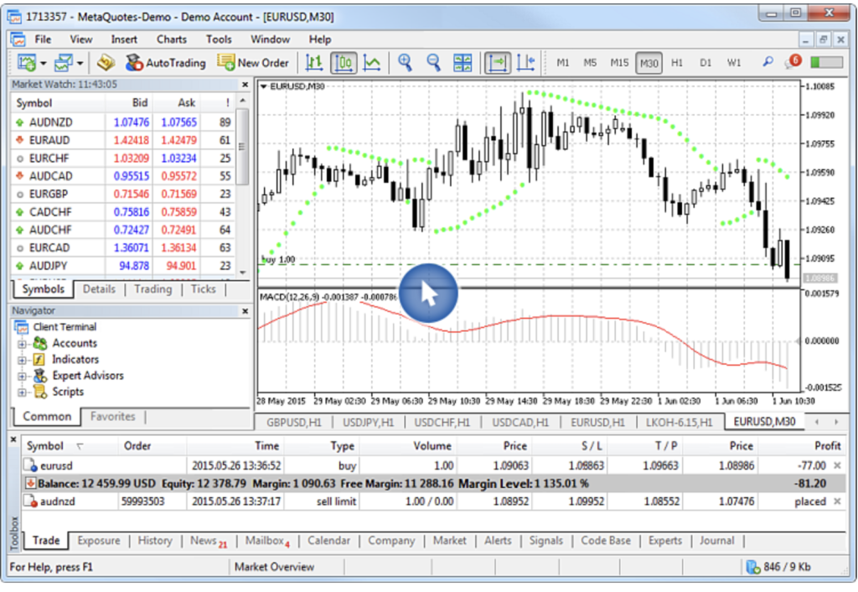
Task: Tile chart windows using toolbar icon
Action: pyautogui.click(x=463, y=63)
